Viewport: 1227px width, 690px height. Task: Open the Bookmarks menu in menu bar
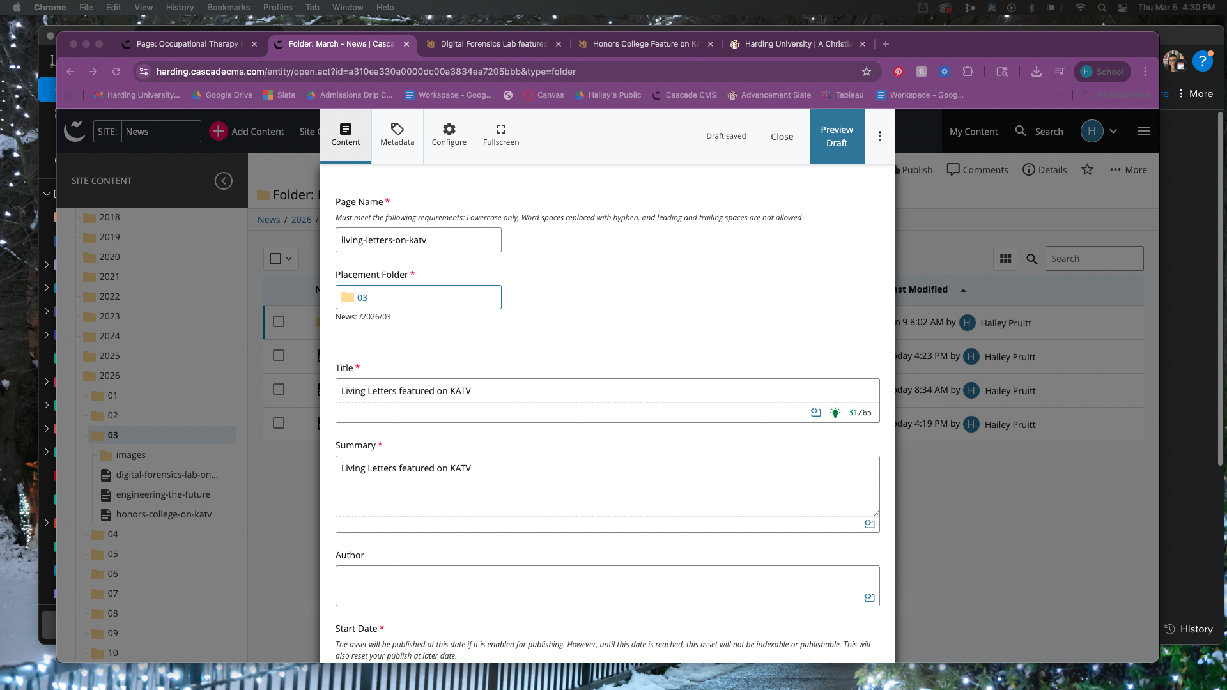228,8
